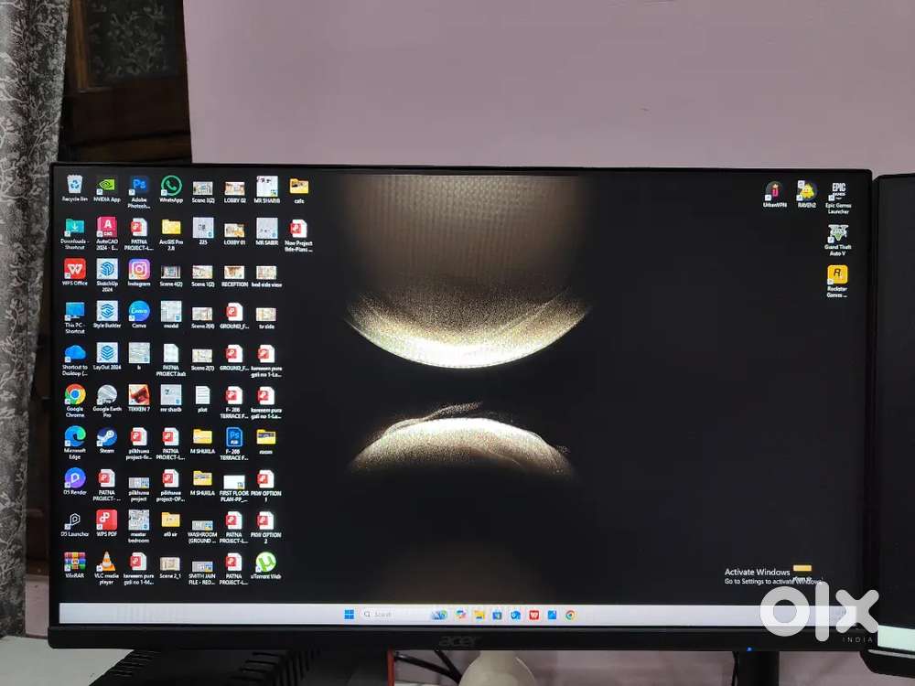Click the Activate Windows settings link
915x686 pixels.
[x=769, y=582]
